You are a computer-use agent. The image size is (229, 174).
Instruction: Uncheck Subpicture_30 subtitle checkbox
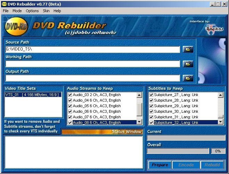[151, 111]
